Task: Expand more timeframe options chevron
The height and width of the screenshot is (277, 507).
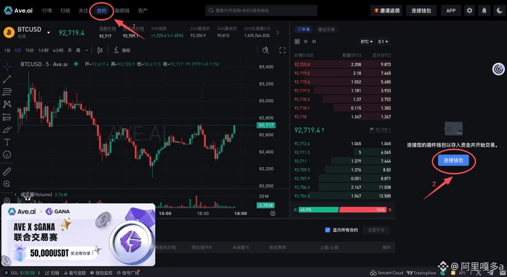Action: pyautogui.click(x=86, y=50)
